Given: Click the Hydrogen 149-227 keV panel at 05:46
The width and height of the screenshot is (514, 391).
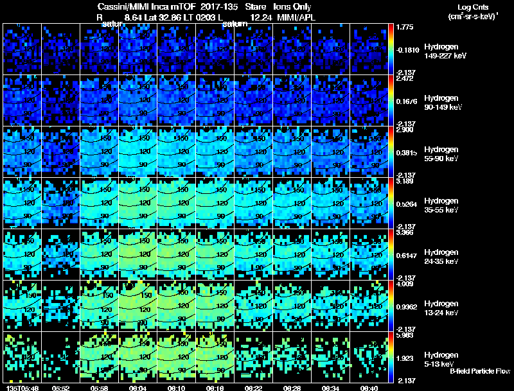Looking at the screenshot, I should pos(22,49).
